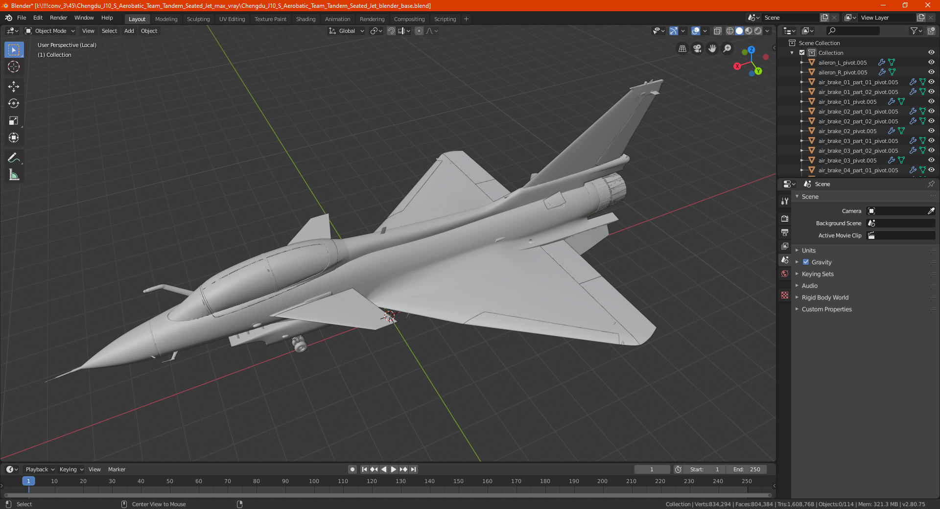Open the Texture properties tab icon
The height and width of the screenshot is (509, 940).
[x=785, y=295]
